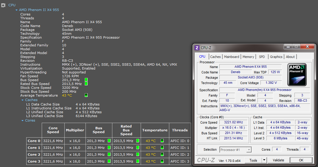
Task: Click the Stock Core Speed value 3200 MHz
Action: click(x=70, y=88)
